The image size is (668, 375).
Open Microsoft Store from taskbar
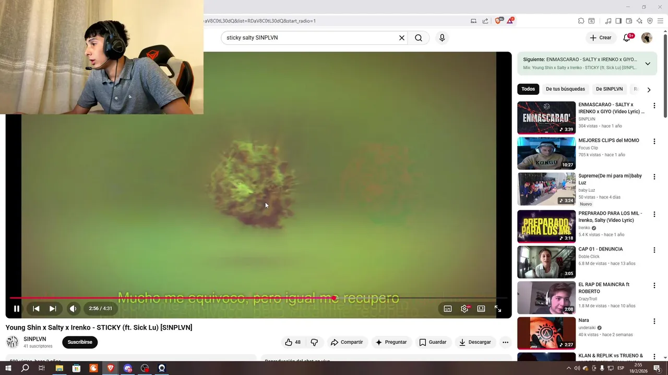coord(76,368)
